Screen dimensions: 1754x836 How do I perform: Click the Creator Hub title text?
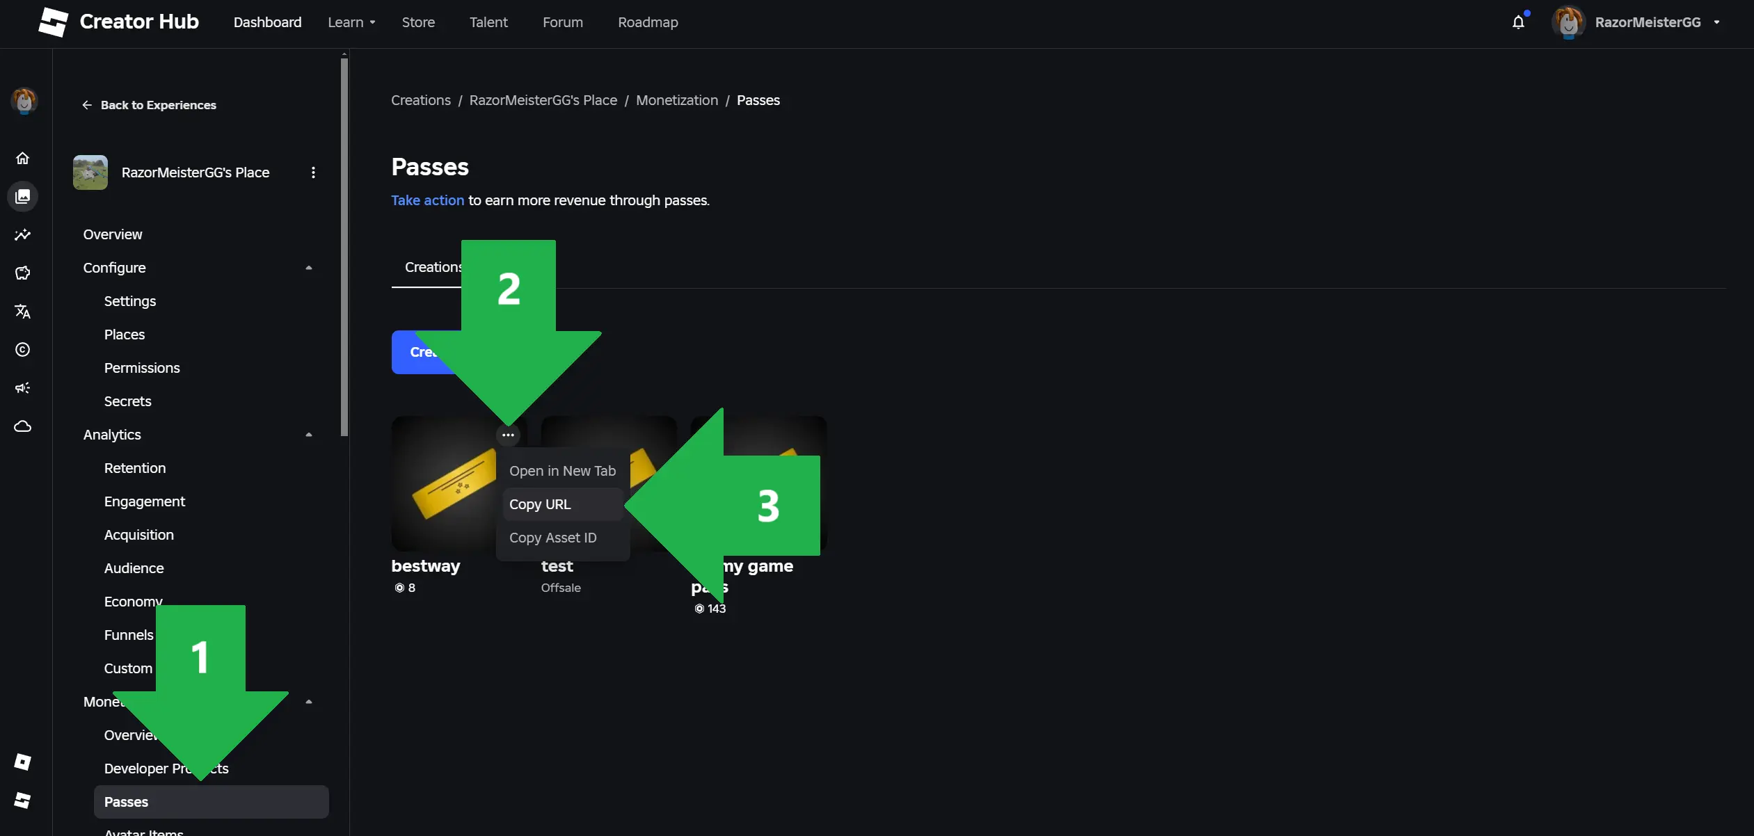[139, 22]
